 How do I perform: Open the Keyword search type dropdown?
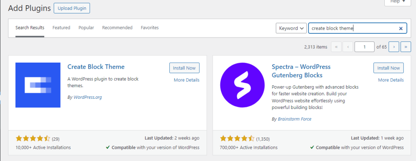coord(291,28)
